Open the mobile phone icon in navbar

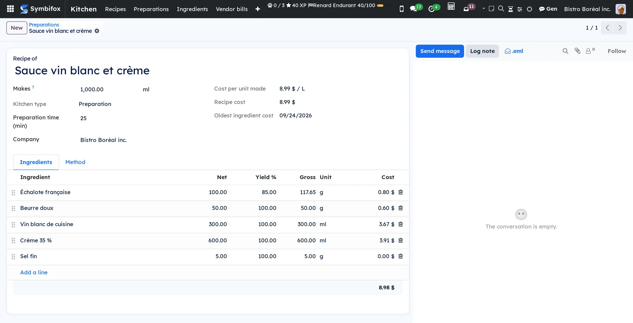pyautogui.click(x=402, y=9)
